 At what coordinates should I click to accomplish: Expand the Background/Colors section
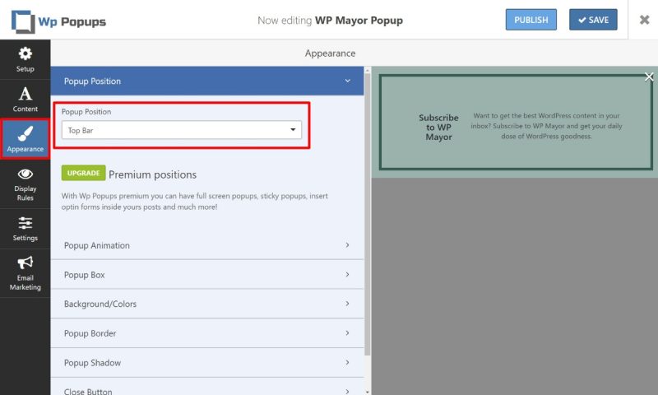tap(207, 304)
